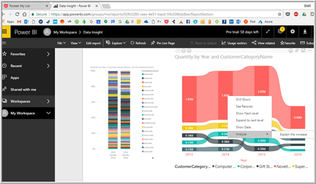Click View related button
The width and height of the screenshot is (316, 184).
(x=263, y=43)
